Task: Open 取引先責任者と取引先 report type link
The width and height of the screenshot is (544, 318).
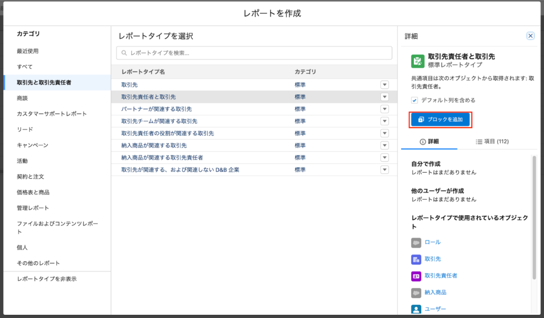Action: pyautogui.click(x=149, y=97)
